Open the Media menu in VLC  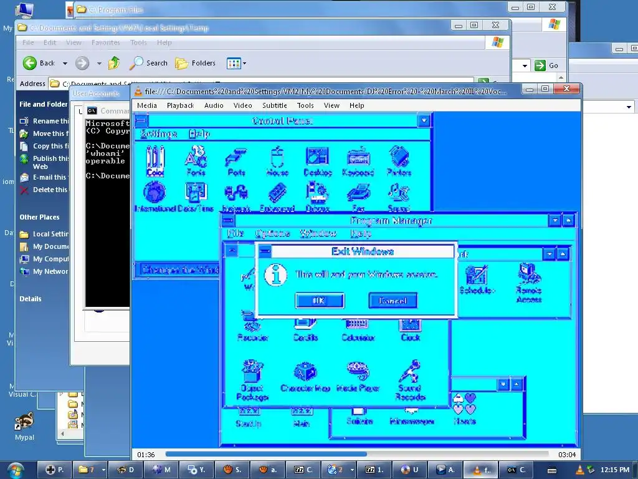[x=147, y=105]
